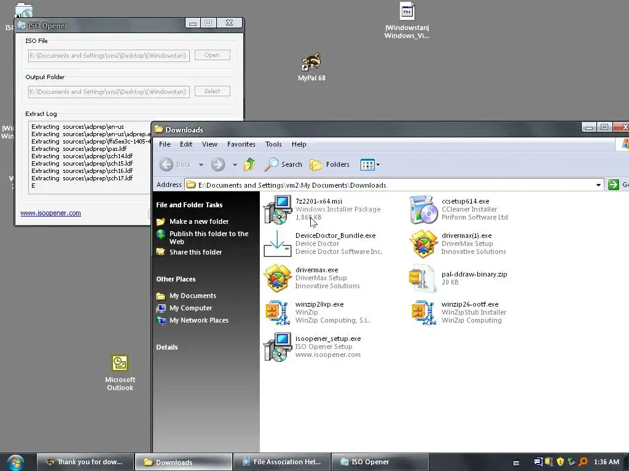Click the Address bar path text
Screen dimensions: 629x471
click(x=292, y=185)
